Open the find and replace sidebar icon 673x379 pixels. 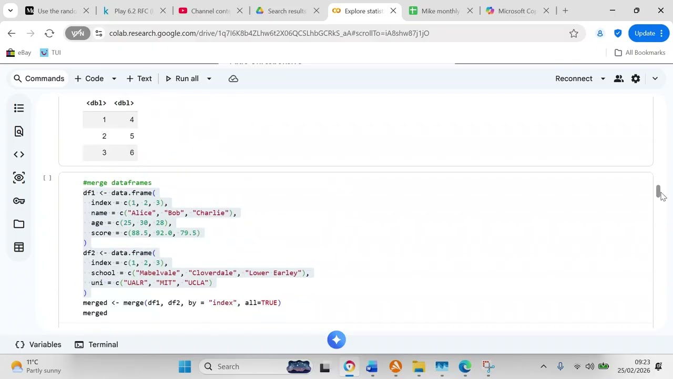pos(19,131)
